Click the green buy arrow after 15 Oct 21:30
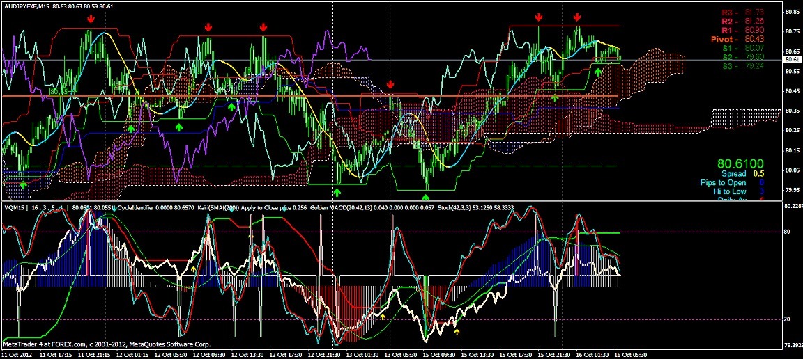The image size is (803, 359). pos(555,97)
